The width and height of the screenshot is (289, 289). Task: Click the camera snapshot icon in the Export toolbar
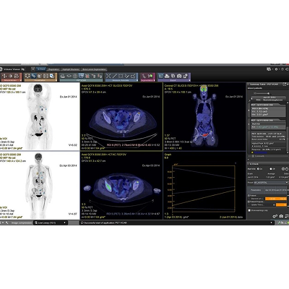pyautogui.click(x=179, y=76)
